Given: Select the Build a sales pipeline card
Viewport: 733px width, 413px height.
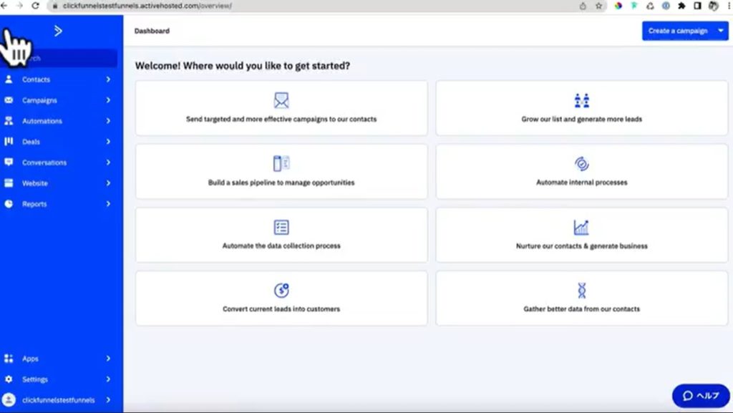Looking at the screenshot, I should point(281,172).
